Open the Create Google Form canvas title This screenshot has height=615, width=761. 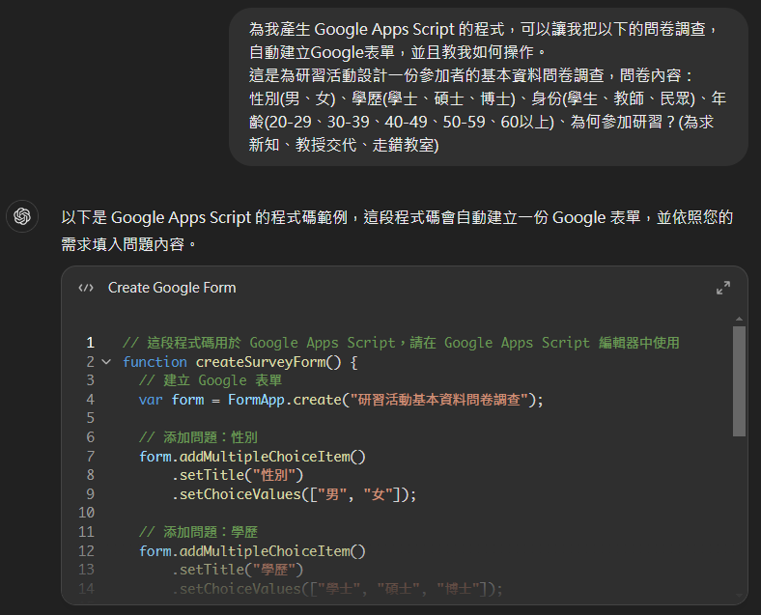tap(172, 288)
